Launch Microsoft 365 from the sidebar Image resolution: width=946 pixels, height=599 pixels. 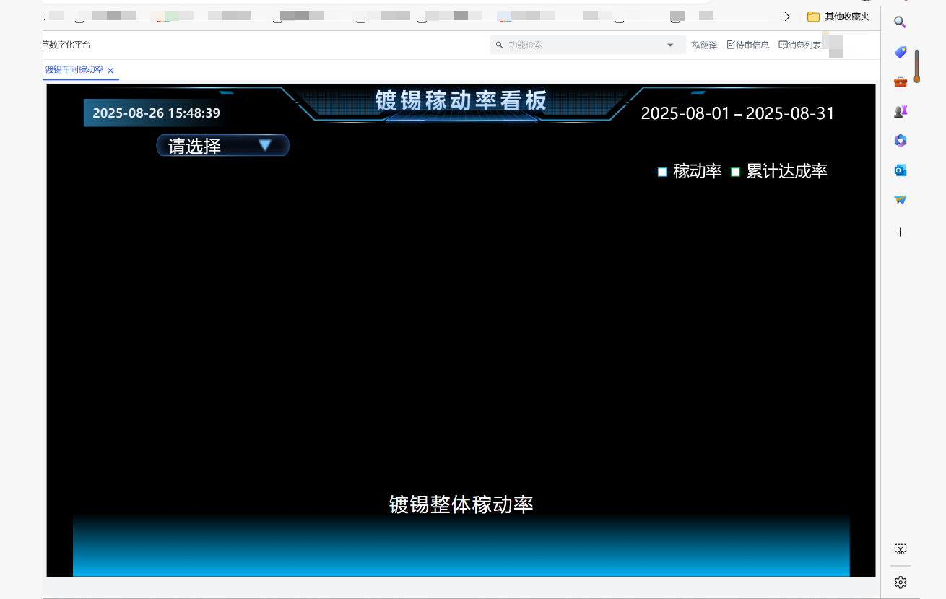pyautogui.click(x=900, y=141)
